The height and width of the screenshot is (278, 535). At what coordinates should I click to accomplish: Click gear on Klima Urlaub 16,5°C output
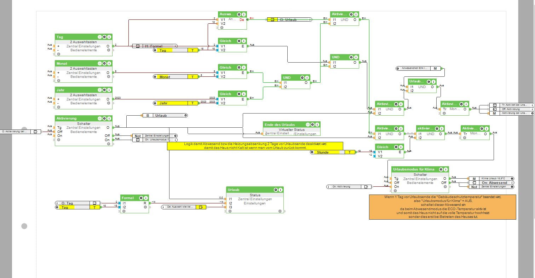(x=512, y=179)
